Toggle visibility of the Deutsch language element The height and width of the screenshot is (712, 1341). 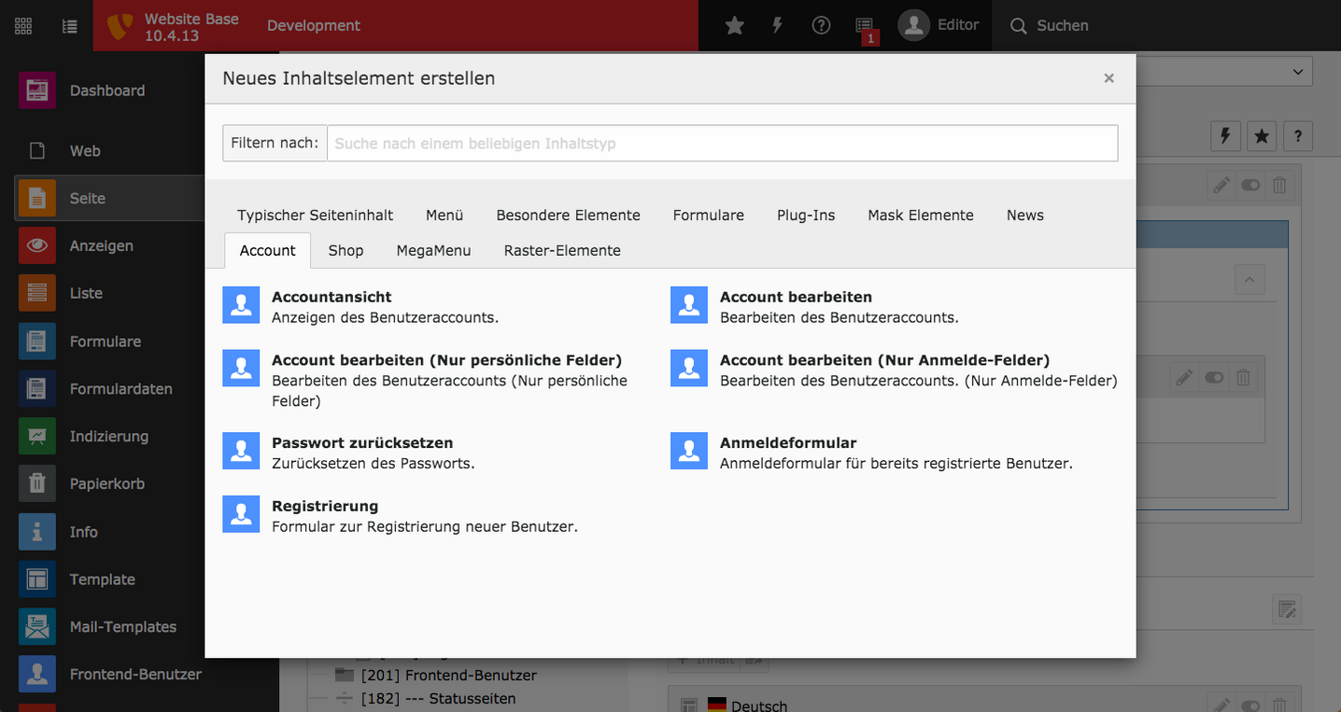[x=1250, y=705]
